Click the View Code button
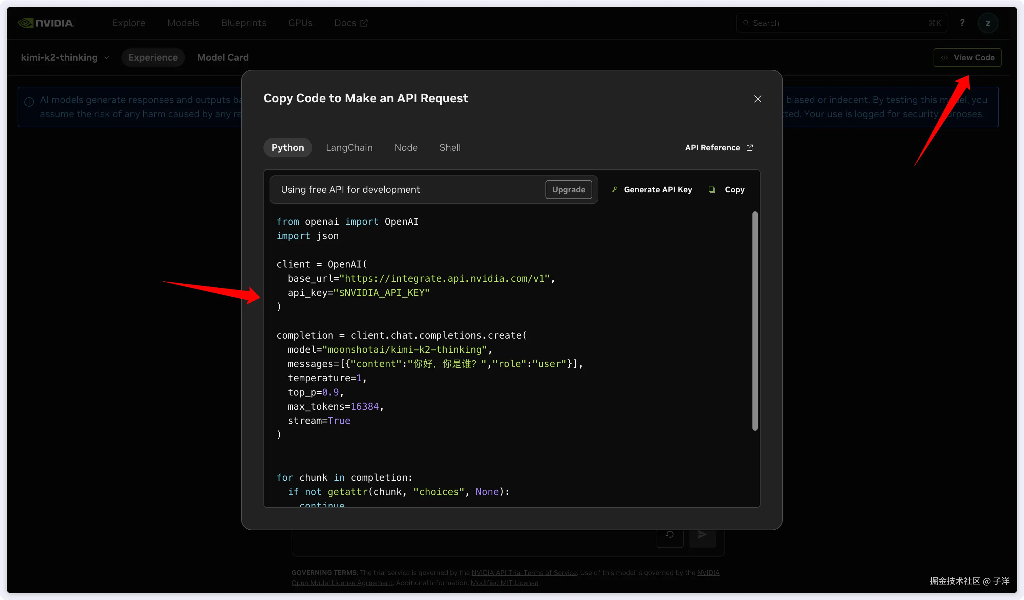The width and height of the screenshot is (1024, 600). click(967, 57)
